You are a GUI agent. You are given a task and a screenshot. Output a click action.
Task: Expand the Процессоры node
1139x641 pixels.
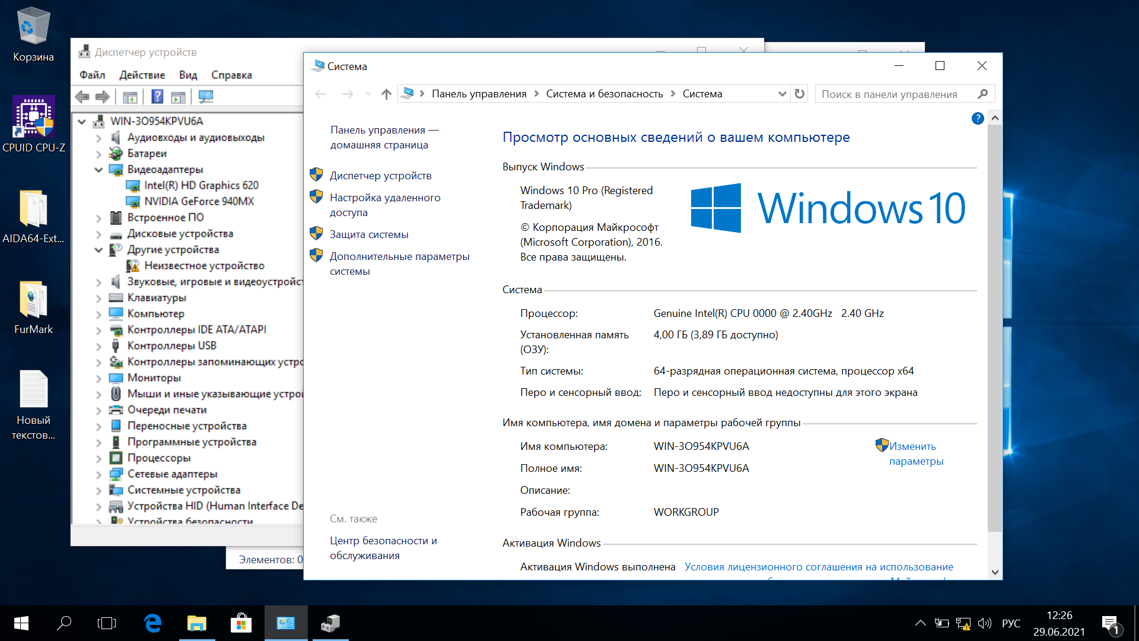(x=98, y=458)
